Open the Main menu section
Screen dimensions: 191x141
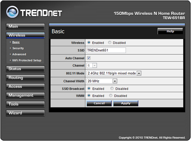pos(25,26)
